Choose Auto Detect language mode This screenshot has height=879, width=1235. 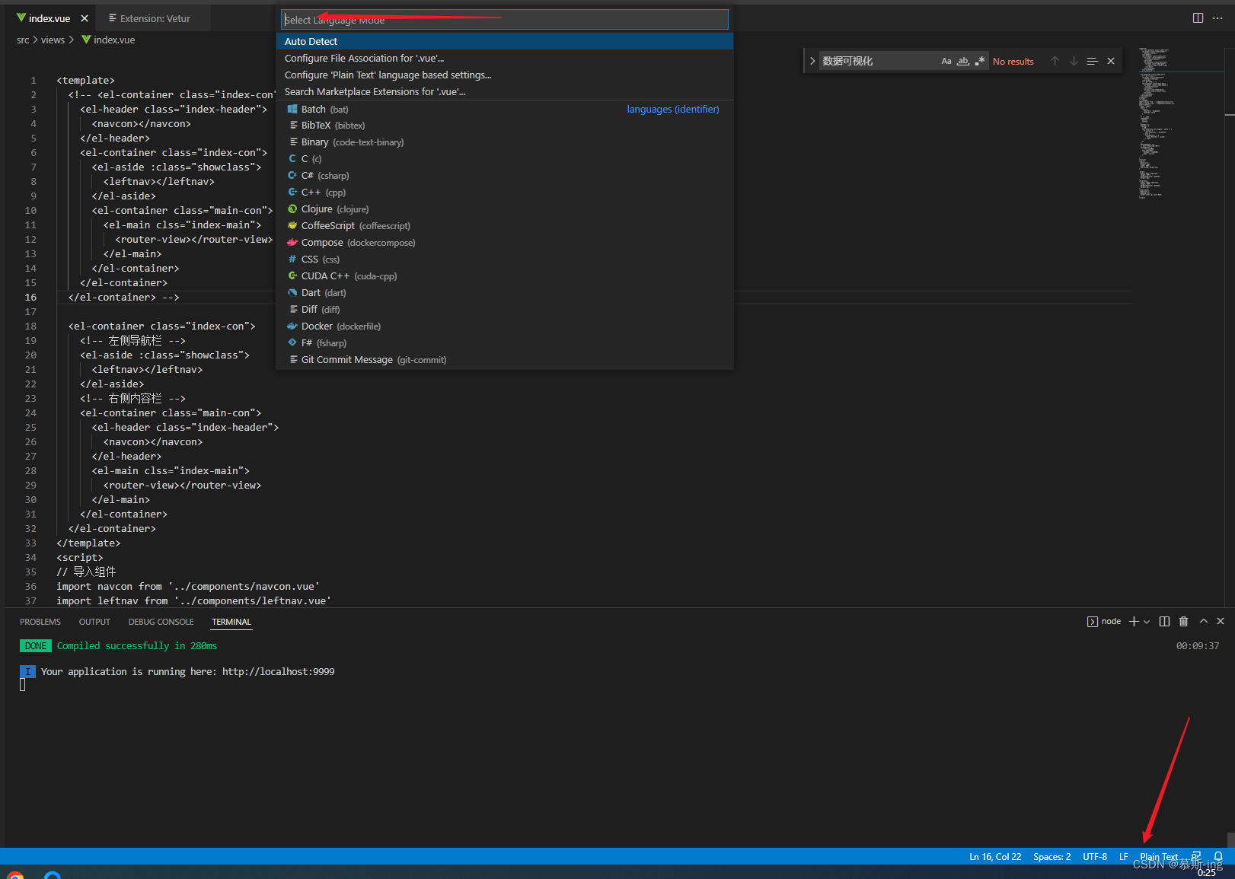[505, 41]
